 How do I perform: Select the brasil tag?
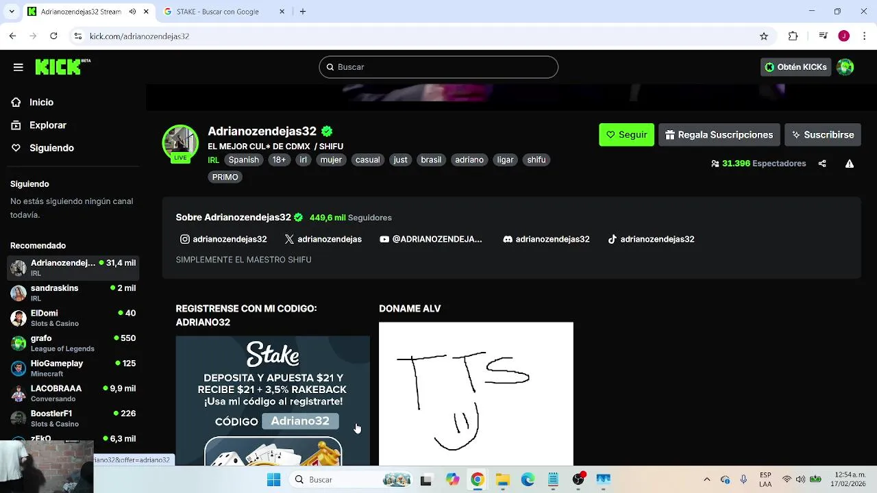[431, 160]
